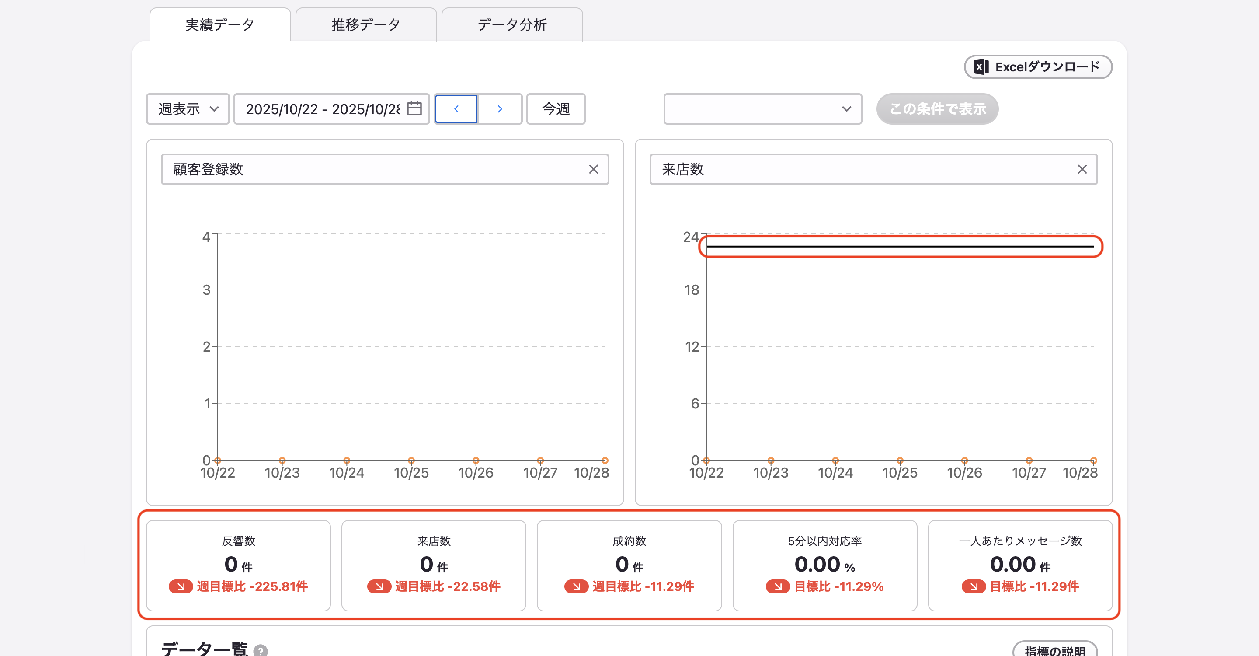Click the この条件で表示 button
The image size is (1259, 656).
tap(937, 108)
